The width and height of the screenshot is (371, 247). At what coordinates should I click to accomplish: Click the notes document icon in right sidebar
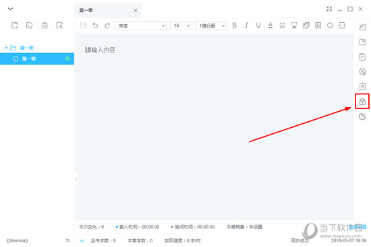pyautogui.click(x=362, y=57)
